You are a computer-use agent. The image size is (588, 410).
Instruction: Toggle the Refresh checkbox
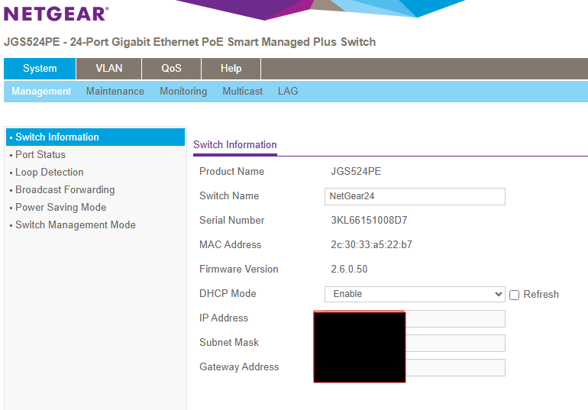pos(514,295)
